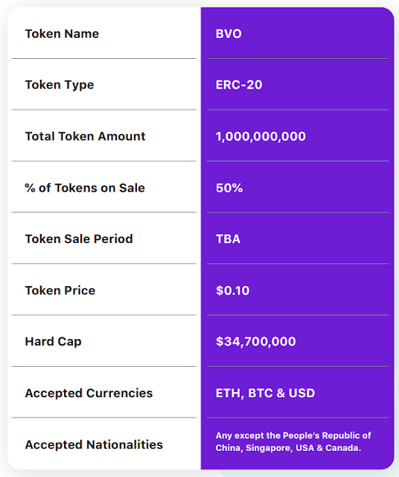Click the Accepted Currencies label
Screen dimensions: 399x477
(x=89, y=393)
